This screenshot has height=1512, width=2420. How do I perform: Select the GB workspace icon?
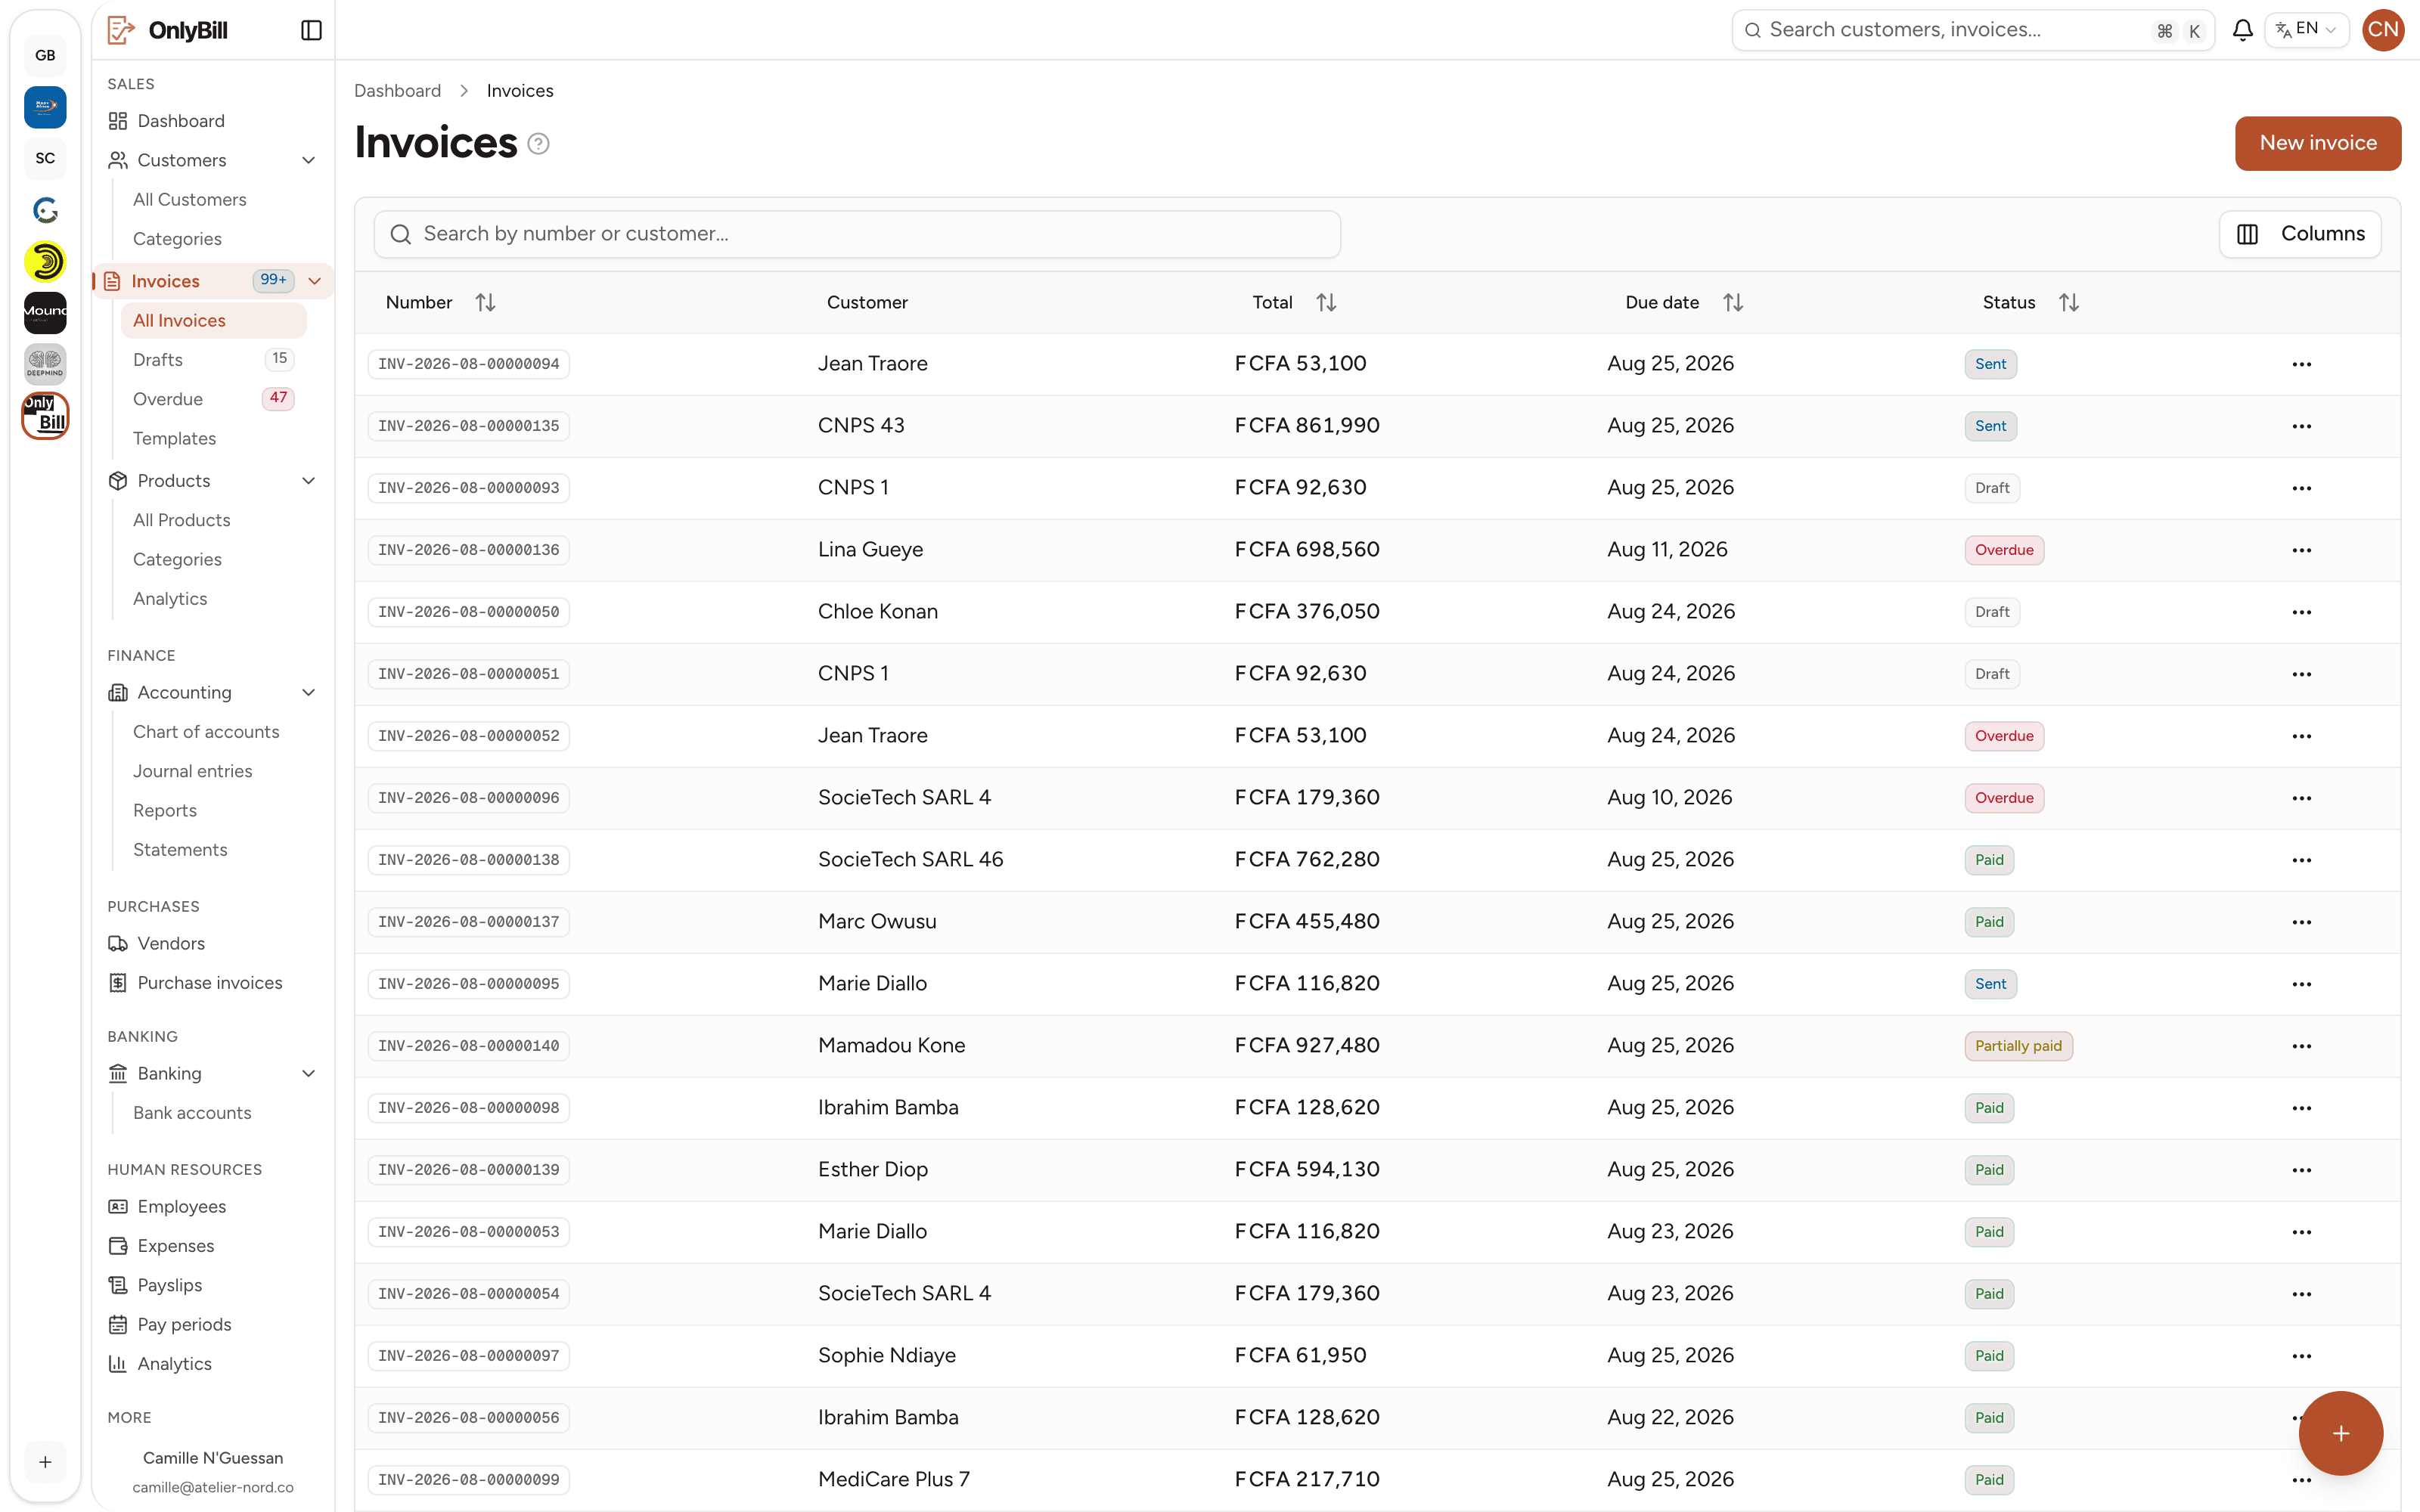[x=45, y=55]
